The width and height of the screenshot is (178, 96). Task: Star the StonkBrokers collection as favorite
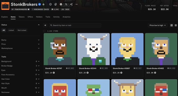[x=43, y=4]
